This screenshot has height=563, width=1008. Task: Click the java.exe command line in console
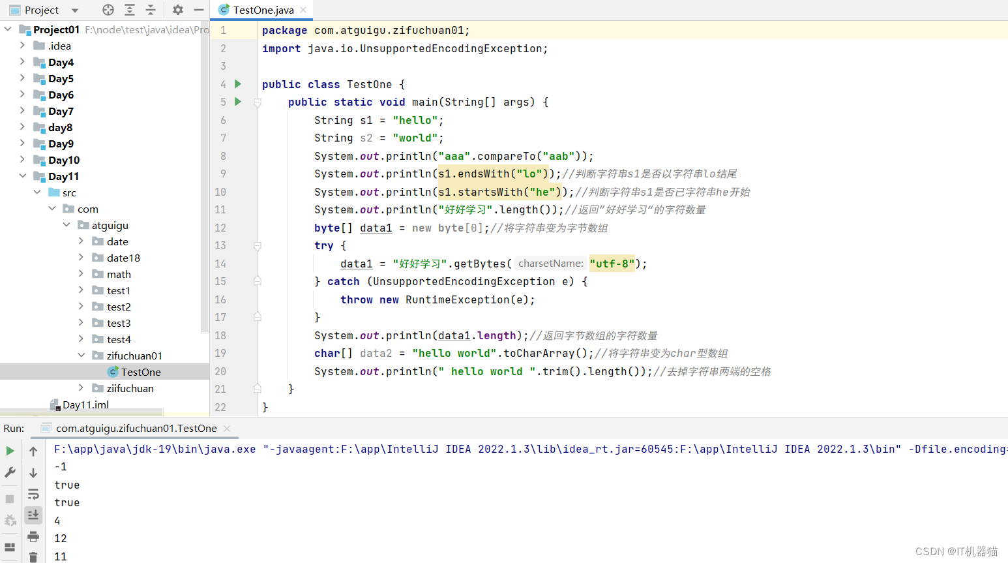[x=530, y=449]
